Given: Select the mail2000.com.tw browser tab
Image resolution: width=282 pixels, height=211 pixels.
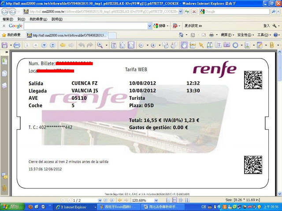Looking at the screenshot, I should click(x=67, y=35).
